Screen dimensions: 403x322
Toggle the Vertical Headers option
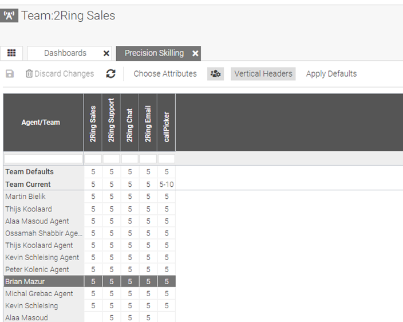click(263, 74)
